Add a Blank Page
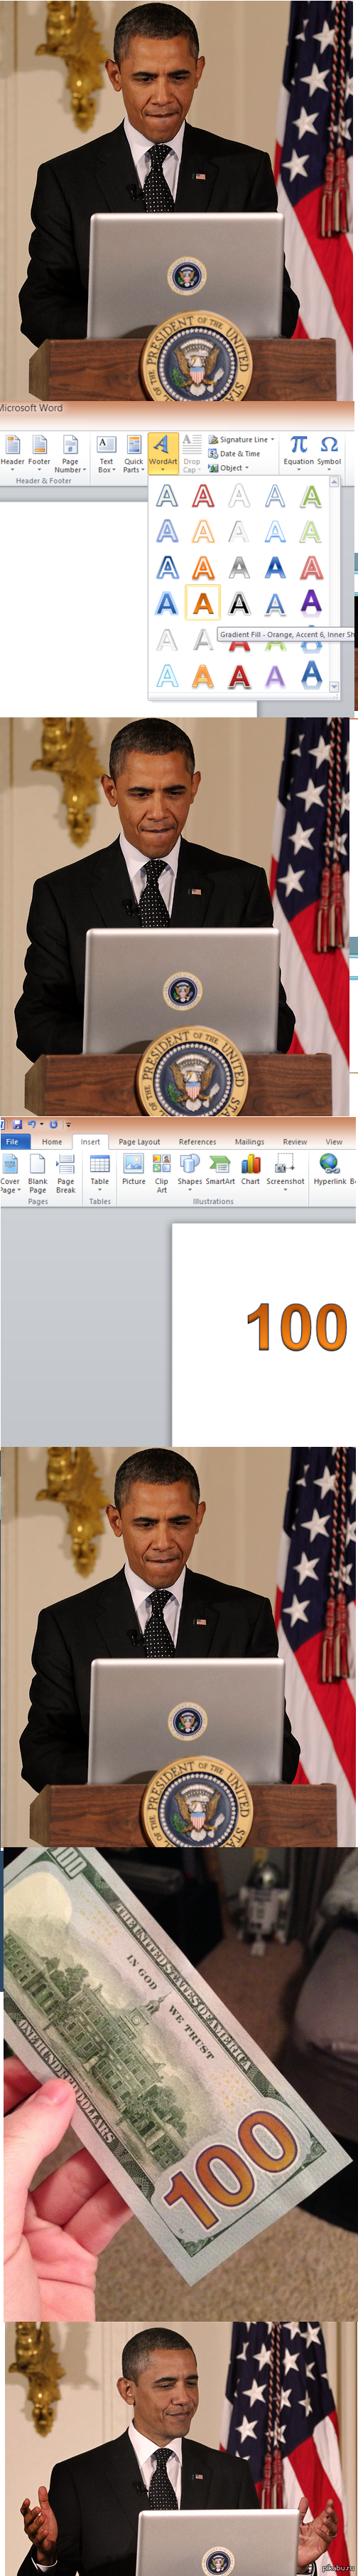The width and height of the screenshot is (358, 2576). pos(38,1173)
